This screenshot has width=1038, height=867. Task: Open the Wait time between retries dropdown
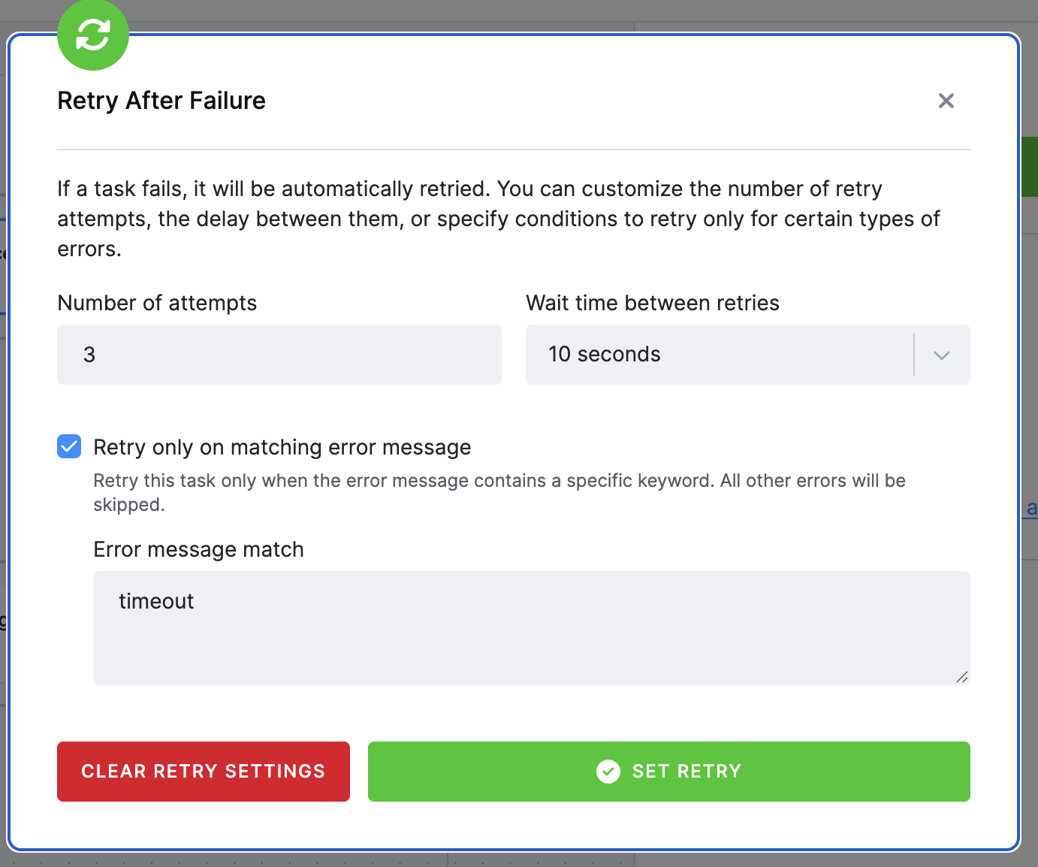point(748,355)
